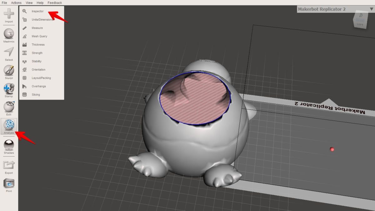Select Slicing from the Analysis menu
Viewport: 375px width, 211px height.
pos(35,95)
